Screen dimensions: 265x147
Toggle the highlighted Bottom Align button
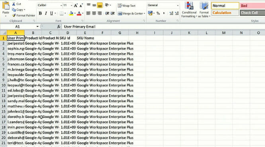[x=100, y=5]
